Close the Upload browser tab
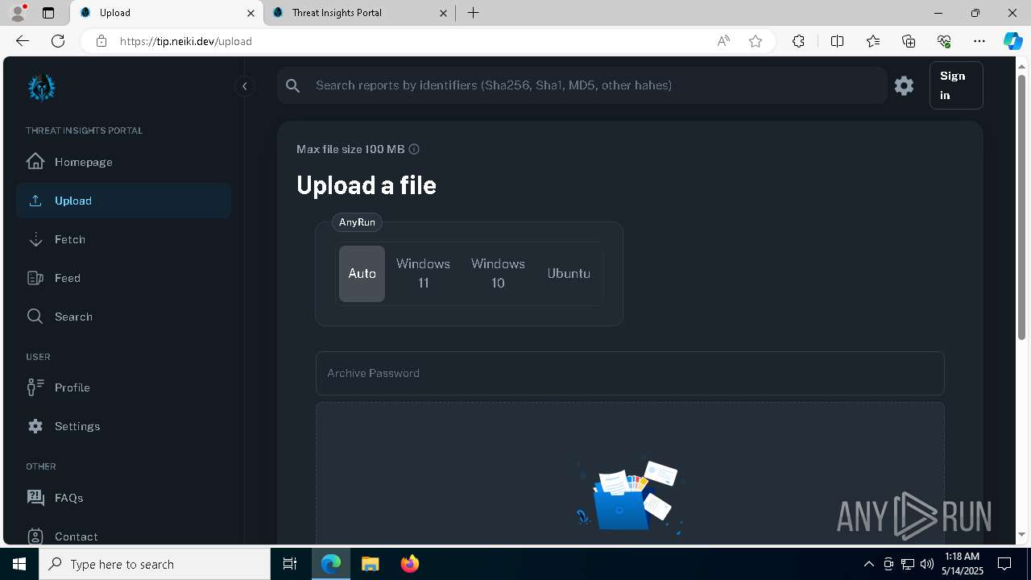Screen dimensions: 1031x580 [x=251, y=13]
